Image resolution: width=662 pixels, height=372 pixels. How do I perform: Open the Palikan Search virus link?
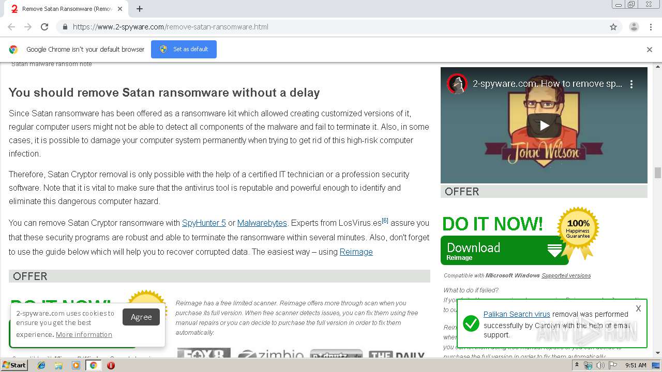[x=517, y=314]
